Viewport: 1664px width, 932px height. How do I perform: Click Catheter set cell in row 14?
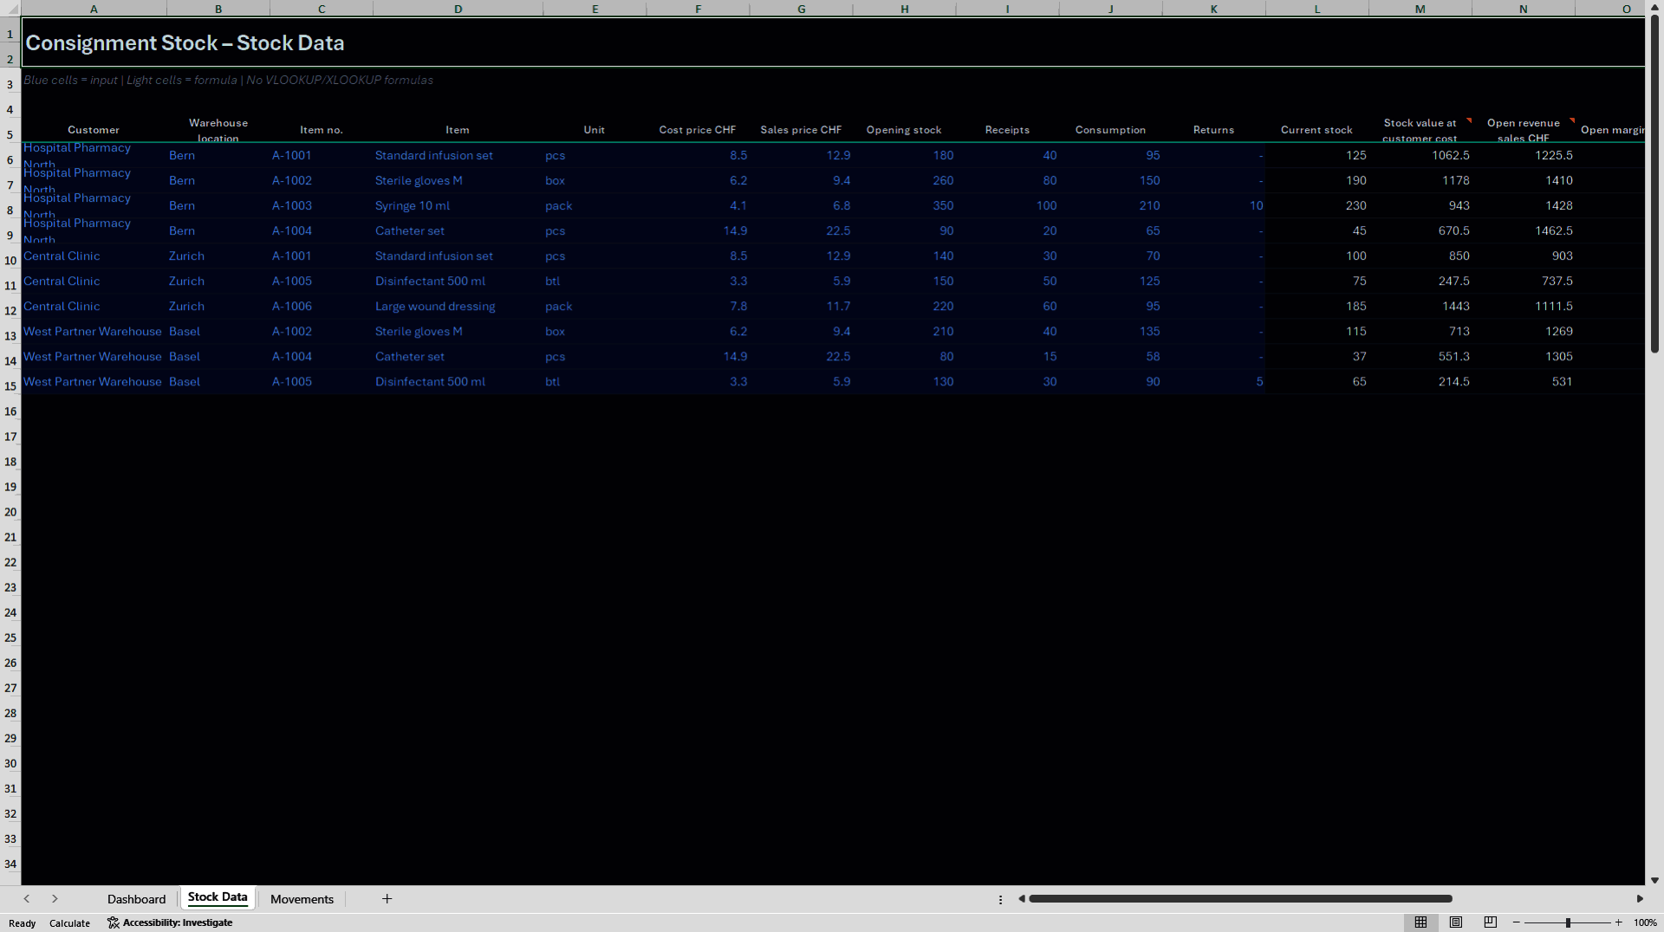click(x=458, y=356)
